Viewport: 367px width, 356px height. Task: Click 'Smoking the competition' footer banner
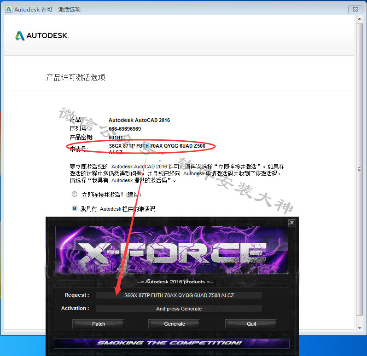[172, 343]
